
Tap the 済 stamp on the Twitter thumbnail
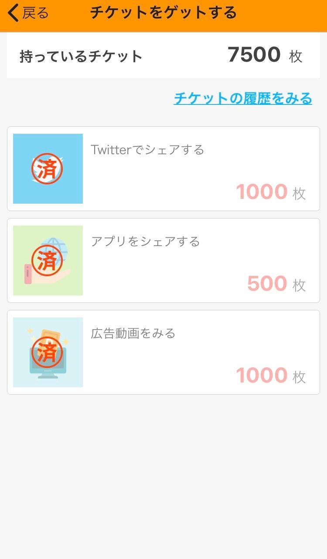pos(47,169)
